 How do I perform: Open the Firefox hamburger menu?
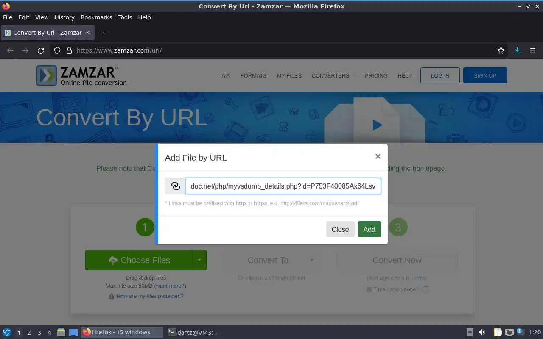[x=533, y=50]
